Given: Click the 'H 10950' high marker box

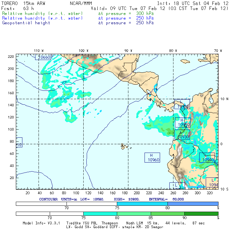Looking at the screenshot, I should (x=183, y=122).
